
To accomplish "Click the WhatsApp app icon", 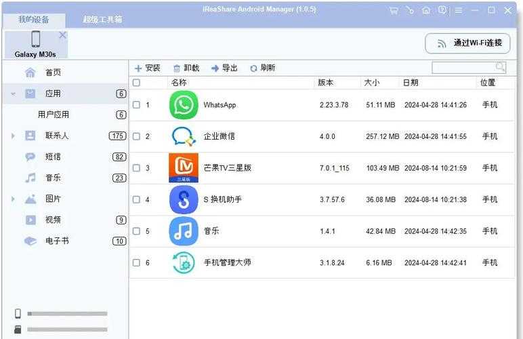I will 184,105.
